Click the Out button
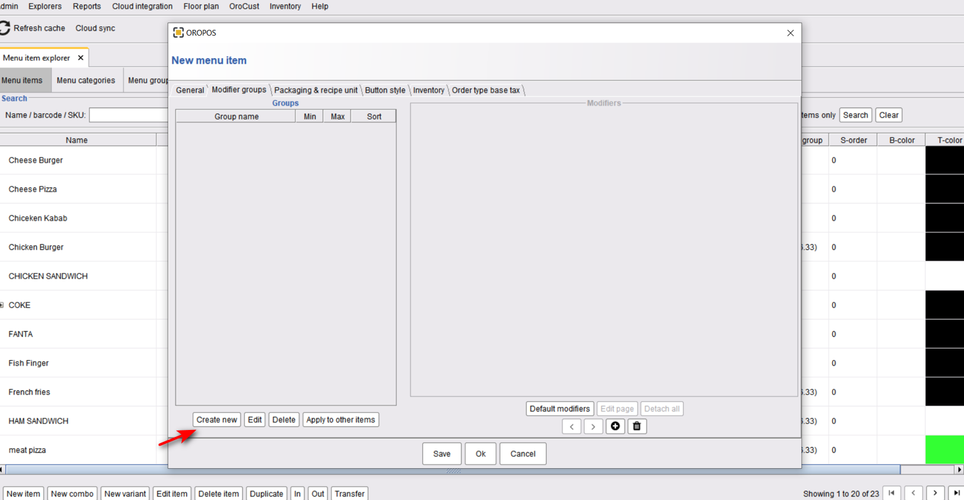 coord(318,493)
